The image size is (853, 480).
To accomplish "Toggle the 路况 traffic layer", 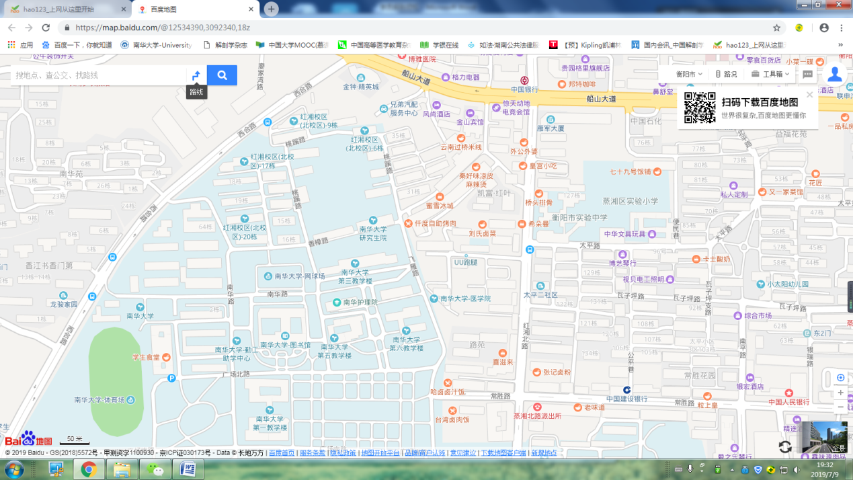I will pos(726,75).
